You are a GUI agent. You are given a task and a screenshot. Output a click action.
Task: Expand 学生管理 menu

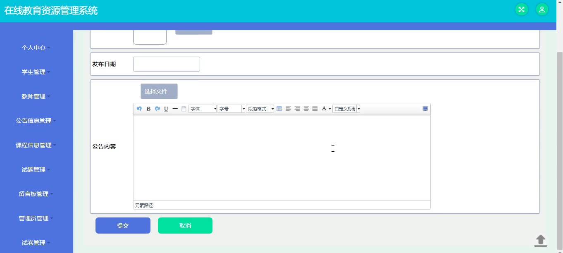tap(36, 72)
